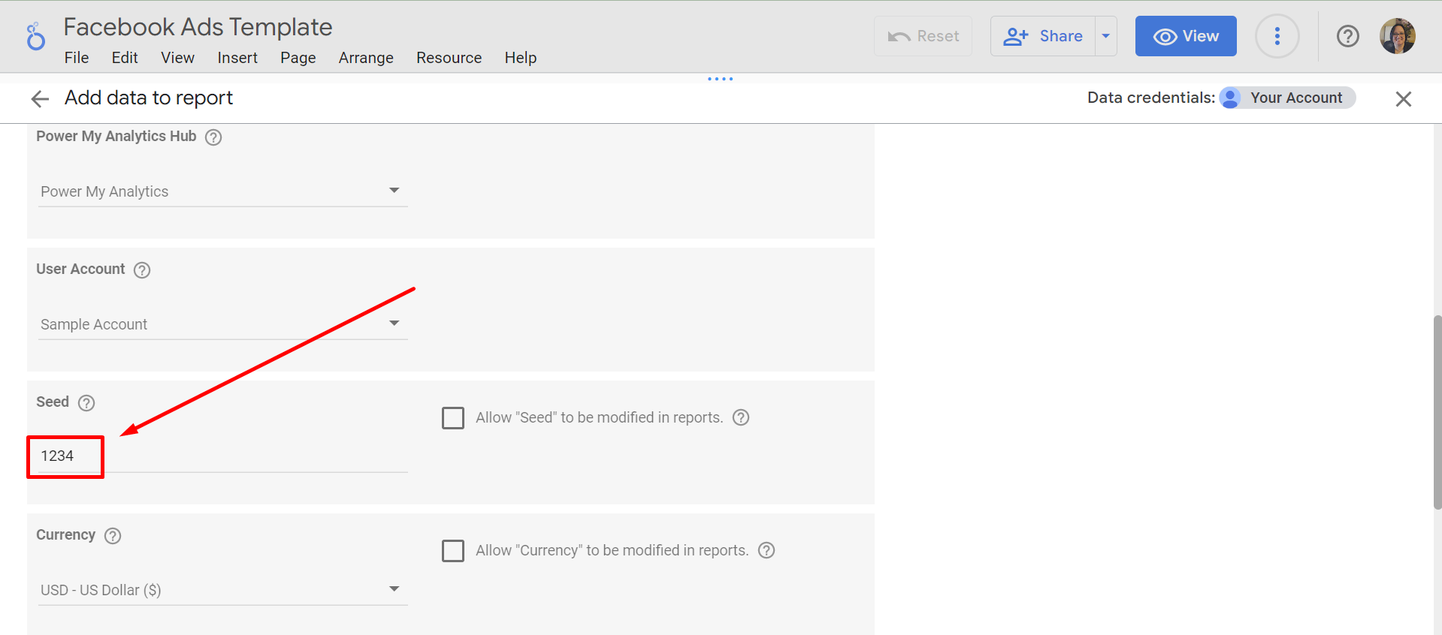Click the Looker Studio logo icon
1442x635 pixels.
[35, 36]
